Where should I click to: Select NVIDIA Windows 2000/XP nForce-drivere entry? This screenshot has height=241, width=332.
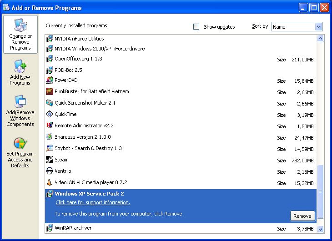pos(181,49)
